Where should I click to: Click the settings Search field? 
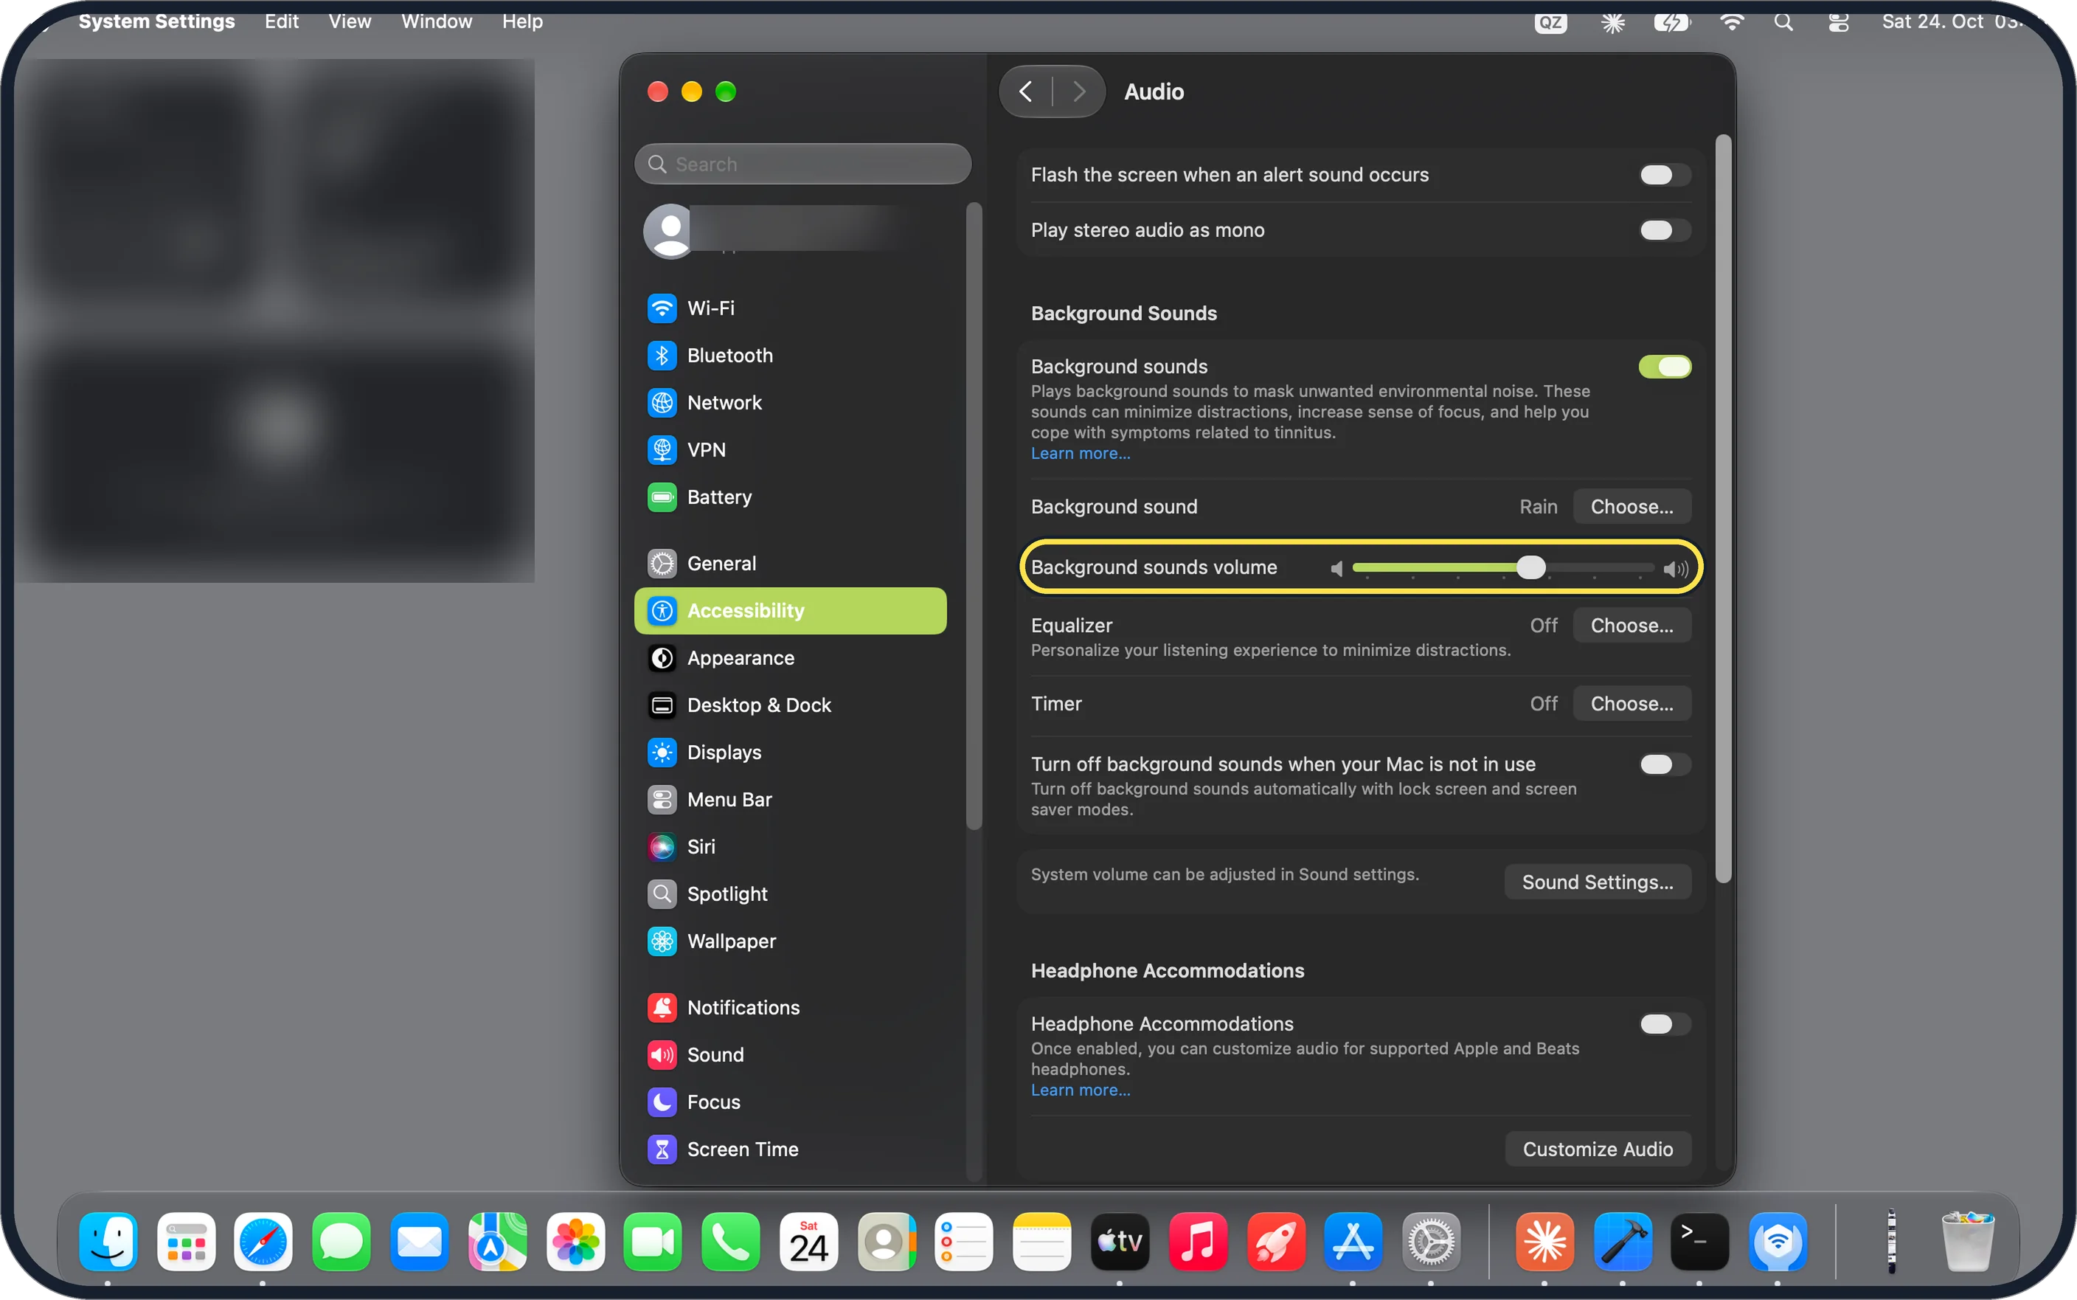click(x=802, y=165)
